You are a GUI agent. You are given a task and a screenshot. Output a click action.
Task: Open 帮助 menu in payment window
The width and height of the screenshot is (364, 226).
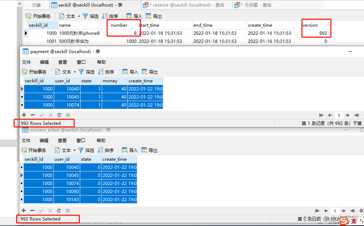[x=101, y=62]
